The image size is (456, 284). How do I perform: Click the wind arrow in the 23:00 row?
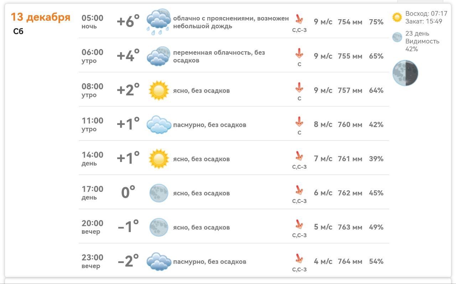coord(299,258)
